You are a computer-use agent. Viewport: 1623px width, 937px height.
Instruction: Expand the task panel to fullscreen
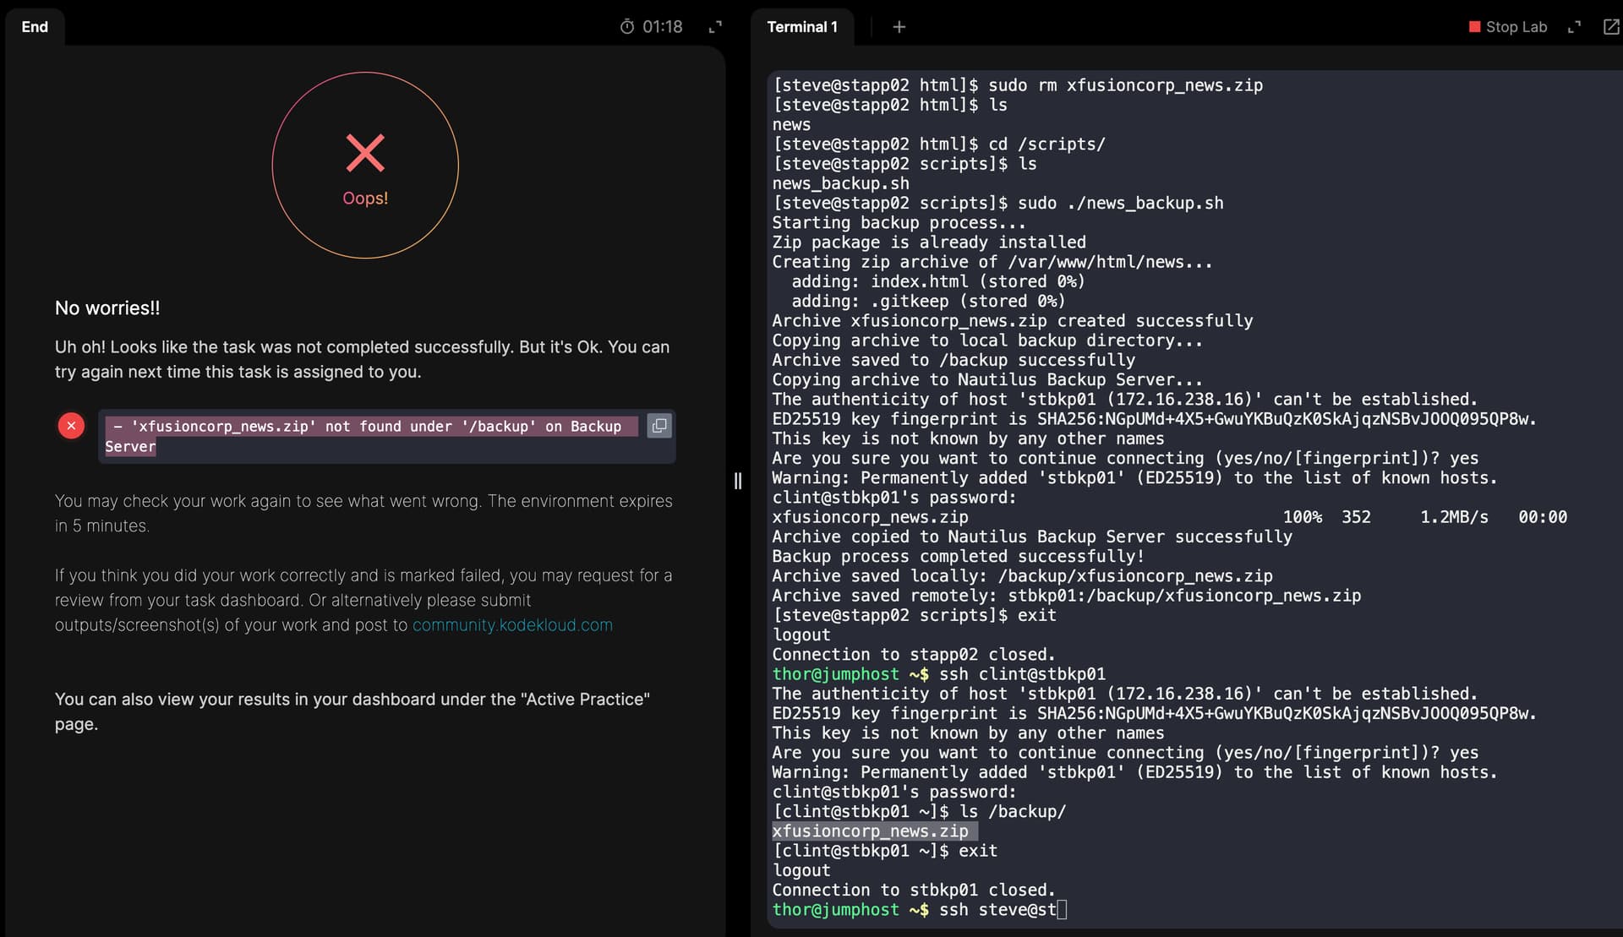[715, 27]
